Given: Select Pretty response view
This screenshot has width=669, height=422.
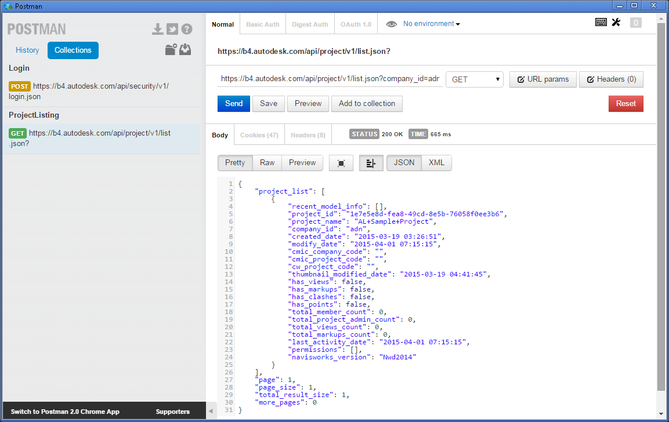Looking at the screenshot, I should click(235, 163).
